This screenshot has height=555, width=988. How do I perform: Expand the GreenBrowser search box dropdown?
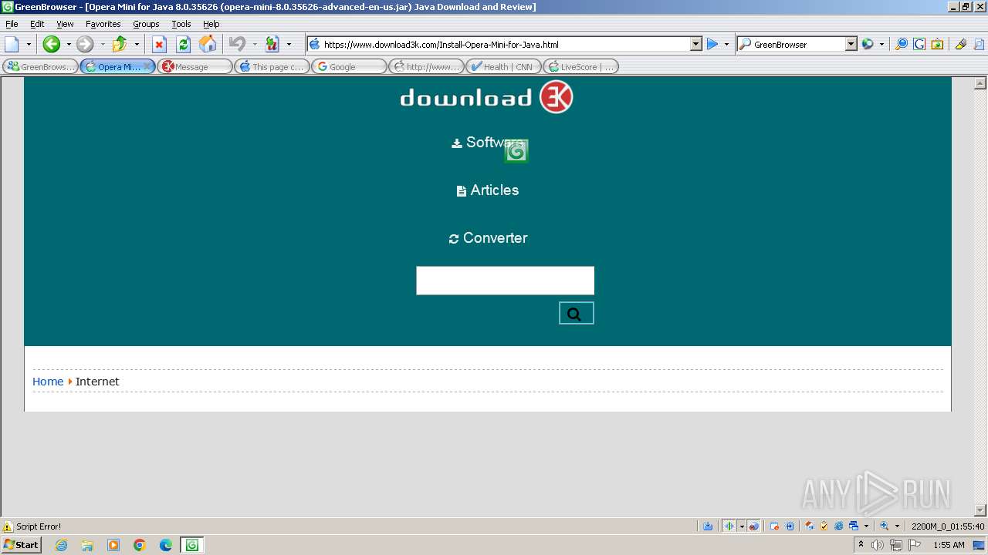tap(851, 45)
